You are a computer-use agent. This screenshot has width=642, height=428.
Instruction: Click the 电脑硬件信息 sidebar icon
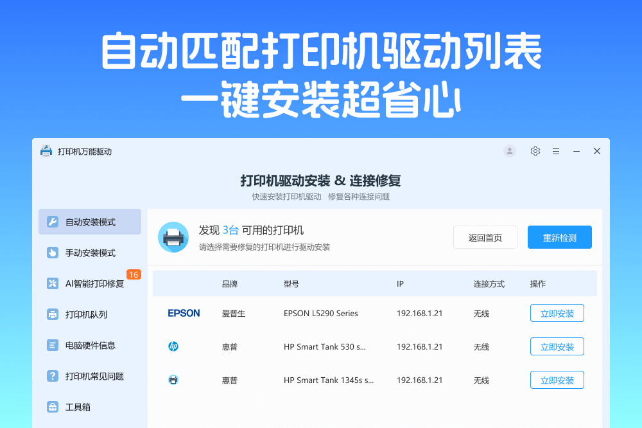53,345
